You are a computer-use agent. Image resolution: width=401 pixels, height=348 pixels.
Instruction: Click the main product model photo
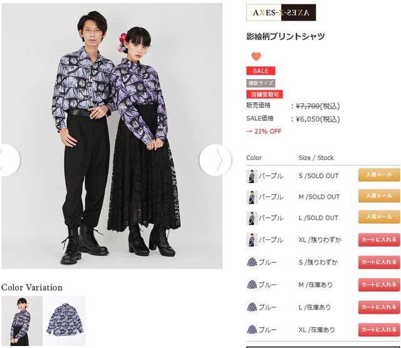(112, 136)
